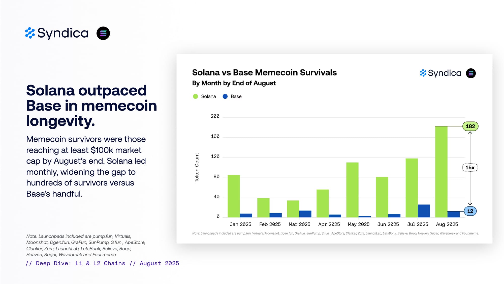This screenshot has height=284, width=504.
Task: Click the Solana bar for Jan 2025
Action: click(x=234, y=196)
